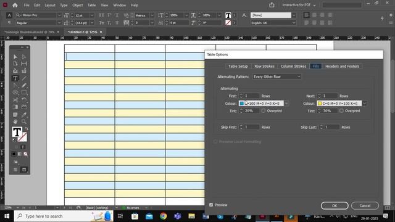The width and height of the screenshot is (395, 222).
Task: Open the Interactive for PDF workspace dropdown
Action: [299, 5]
